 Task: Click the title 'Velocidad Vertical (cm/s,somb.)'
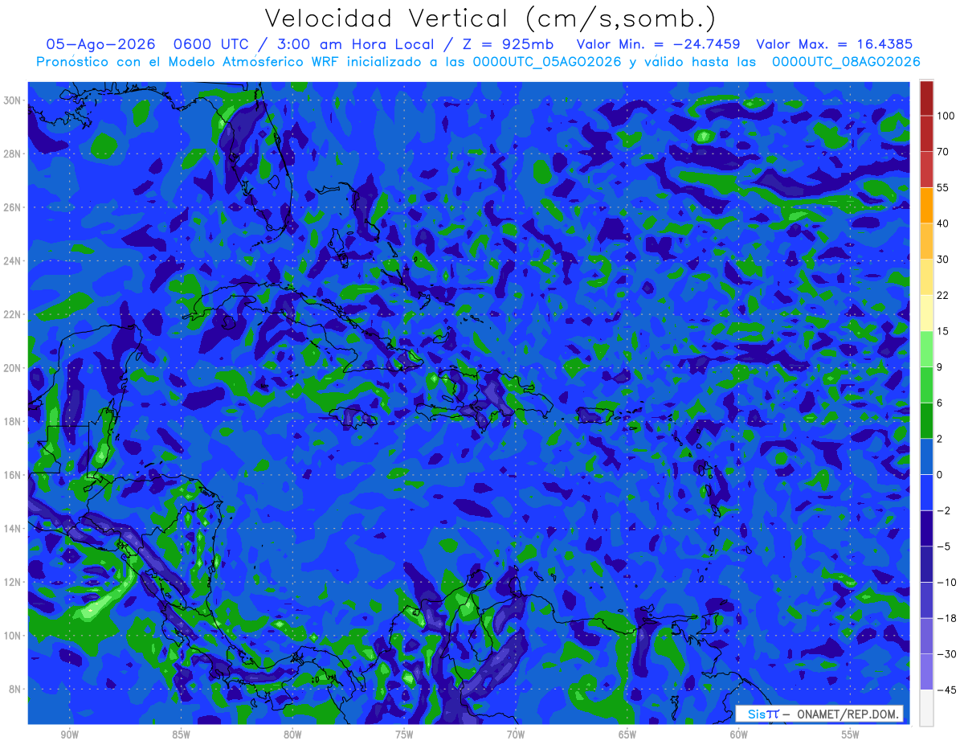490,19
